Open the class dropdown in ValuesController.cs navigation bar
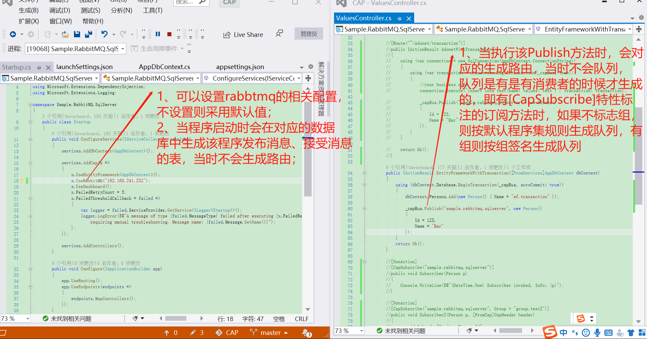The image size is (647, 339). [484, 29]
